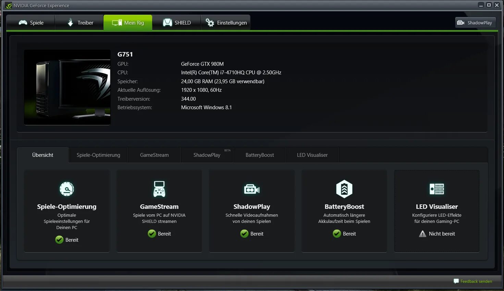Click the Betriebssystem label
The height and width of the screenshot is (291, 504).
(x=135, y=107)
